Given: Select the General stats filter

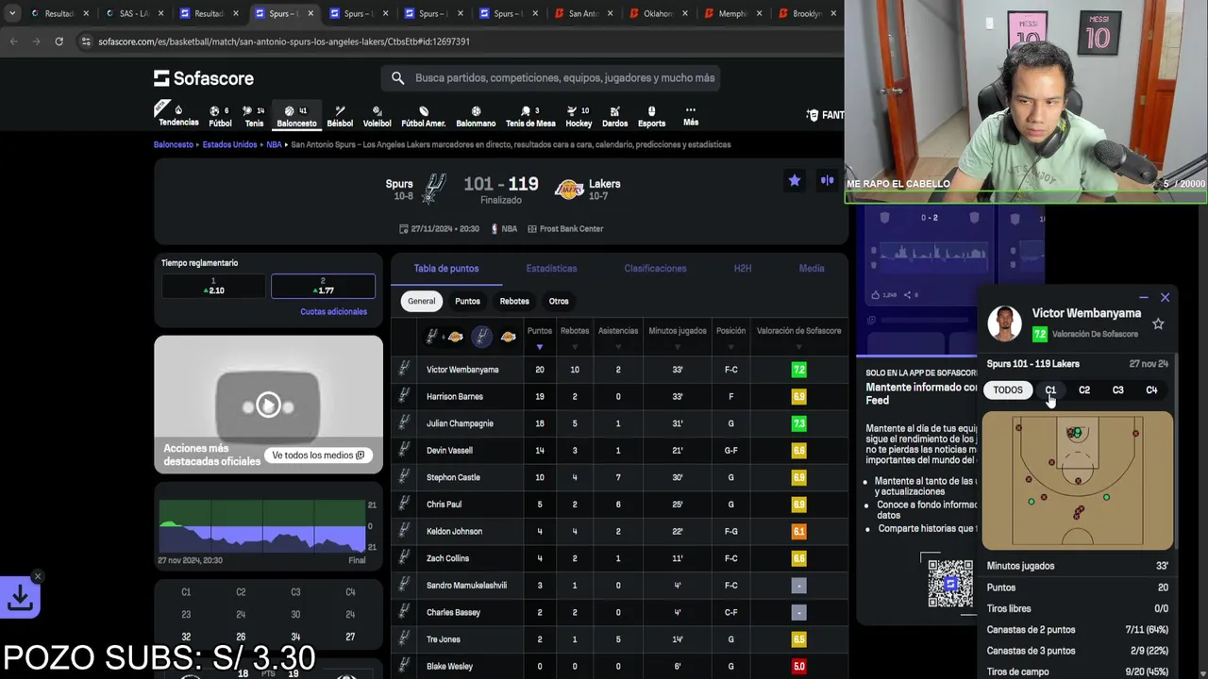Looking at the screenshot, I should (422, 301).
